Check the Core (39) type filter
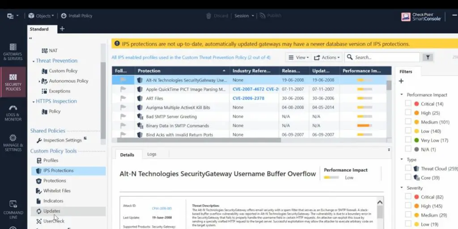 pyautogui.click(x=408, y=177)
